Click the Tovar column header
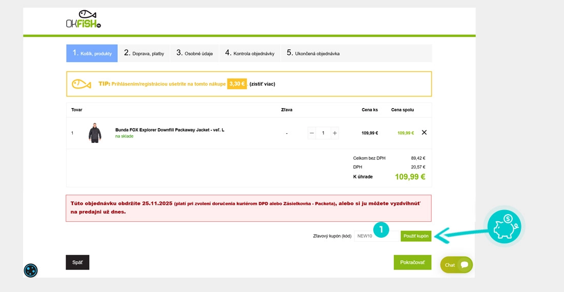564x292 pixels. point(76,110)
